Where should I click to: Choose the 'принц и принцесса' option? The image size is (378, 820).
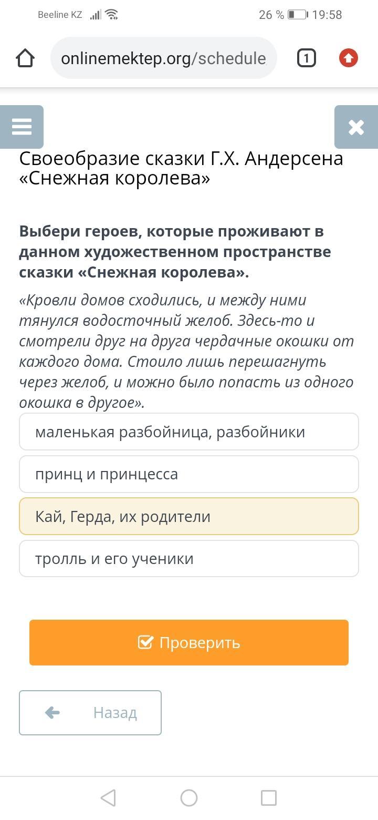tap(189, 474)
